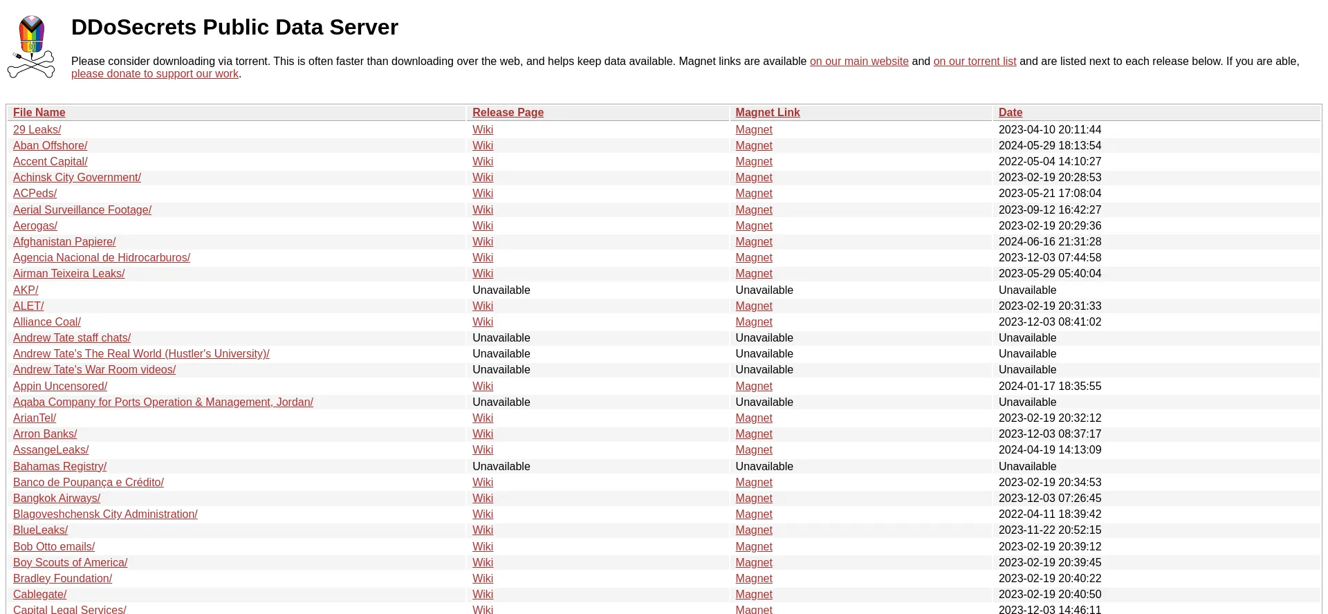The width and height of the screenshot is (1328, 614).
Task: Open Boy Scouts of America/ folder
Action: 70,562
